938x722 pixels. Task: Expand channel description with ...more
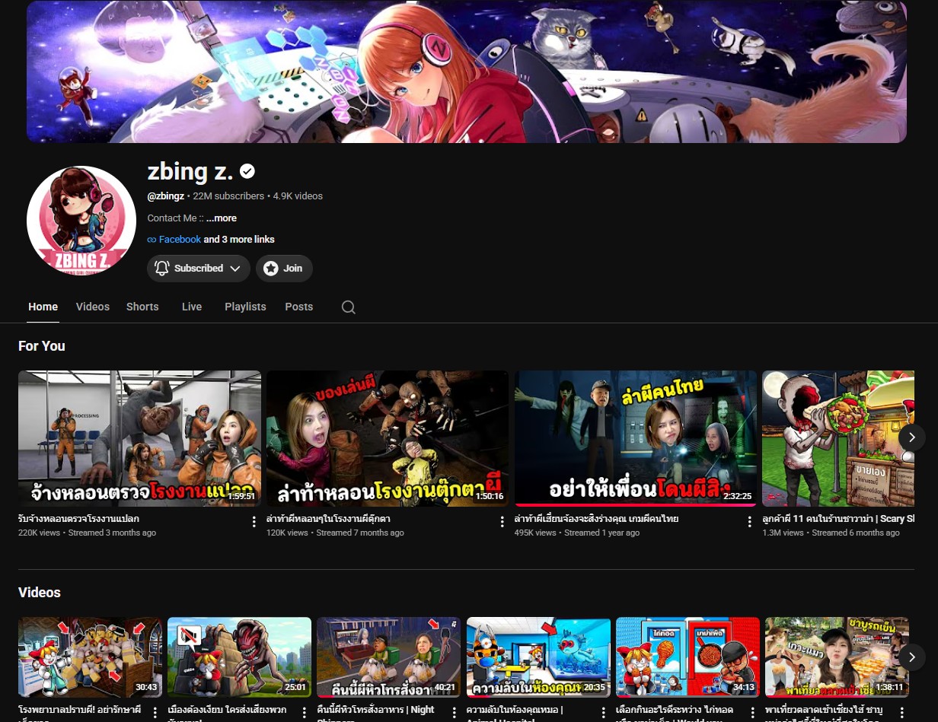point(222,218)
